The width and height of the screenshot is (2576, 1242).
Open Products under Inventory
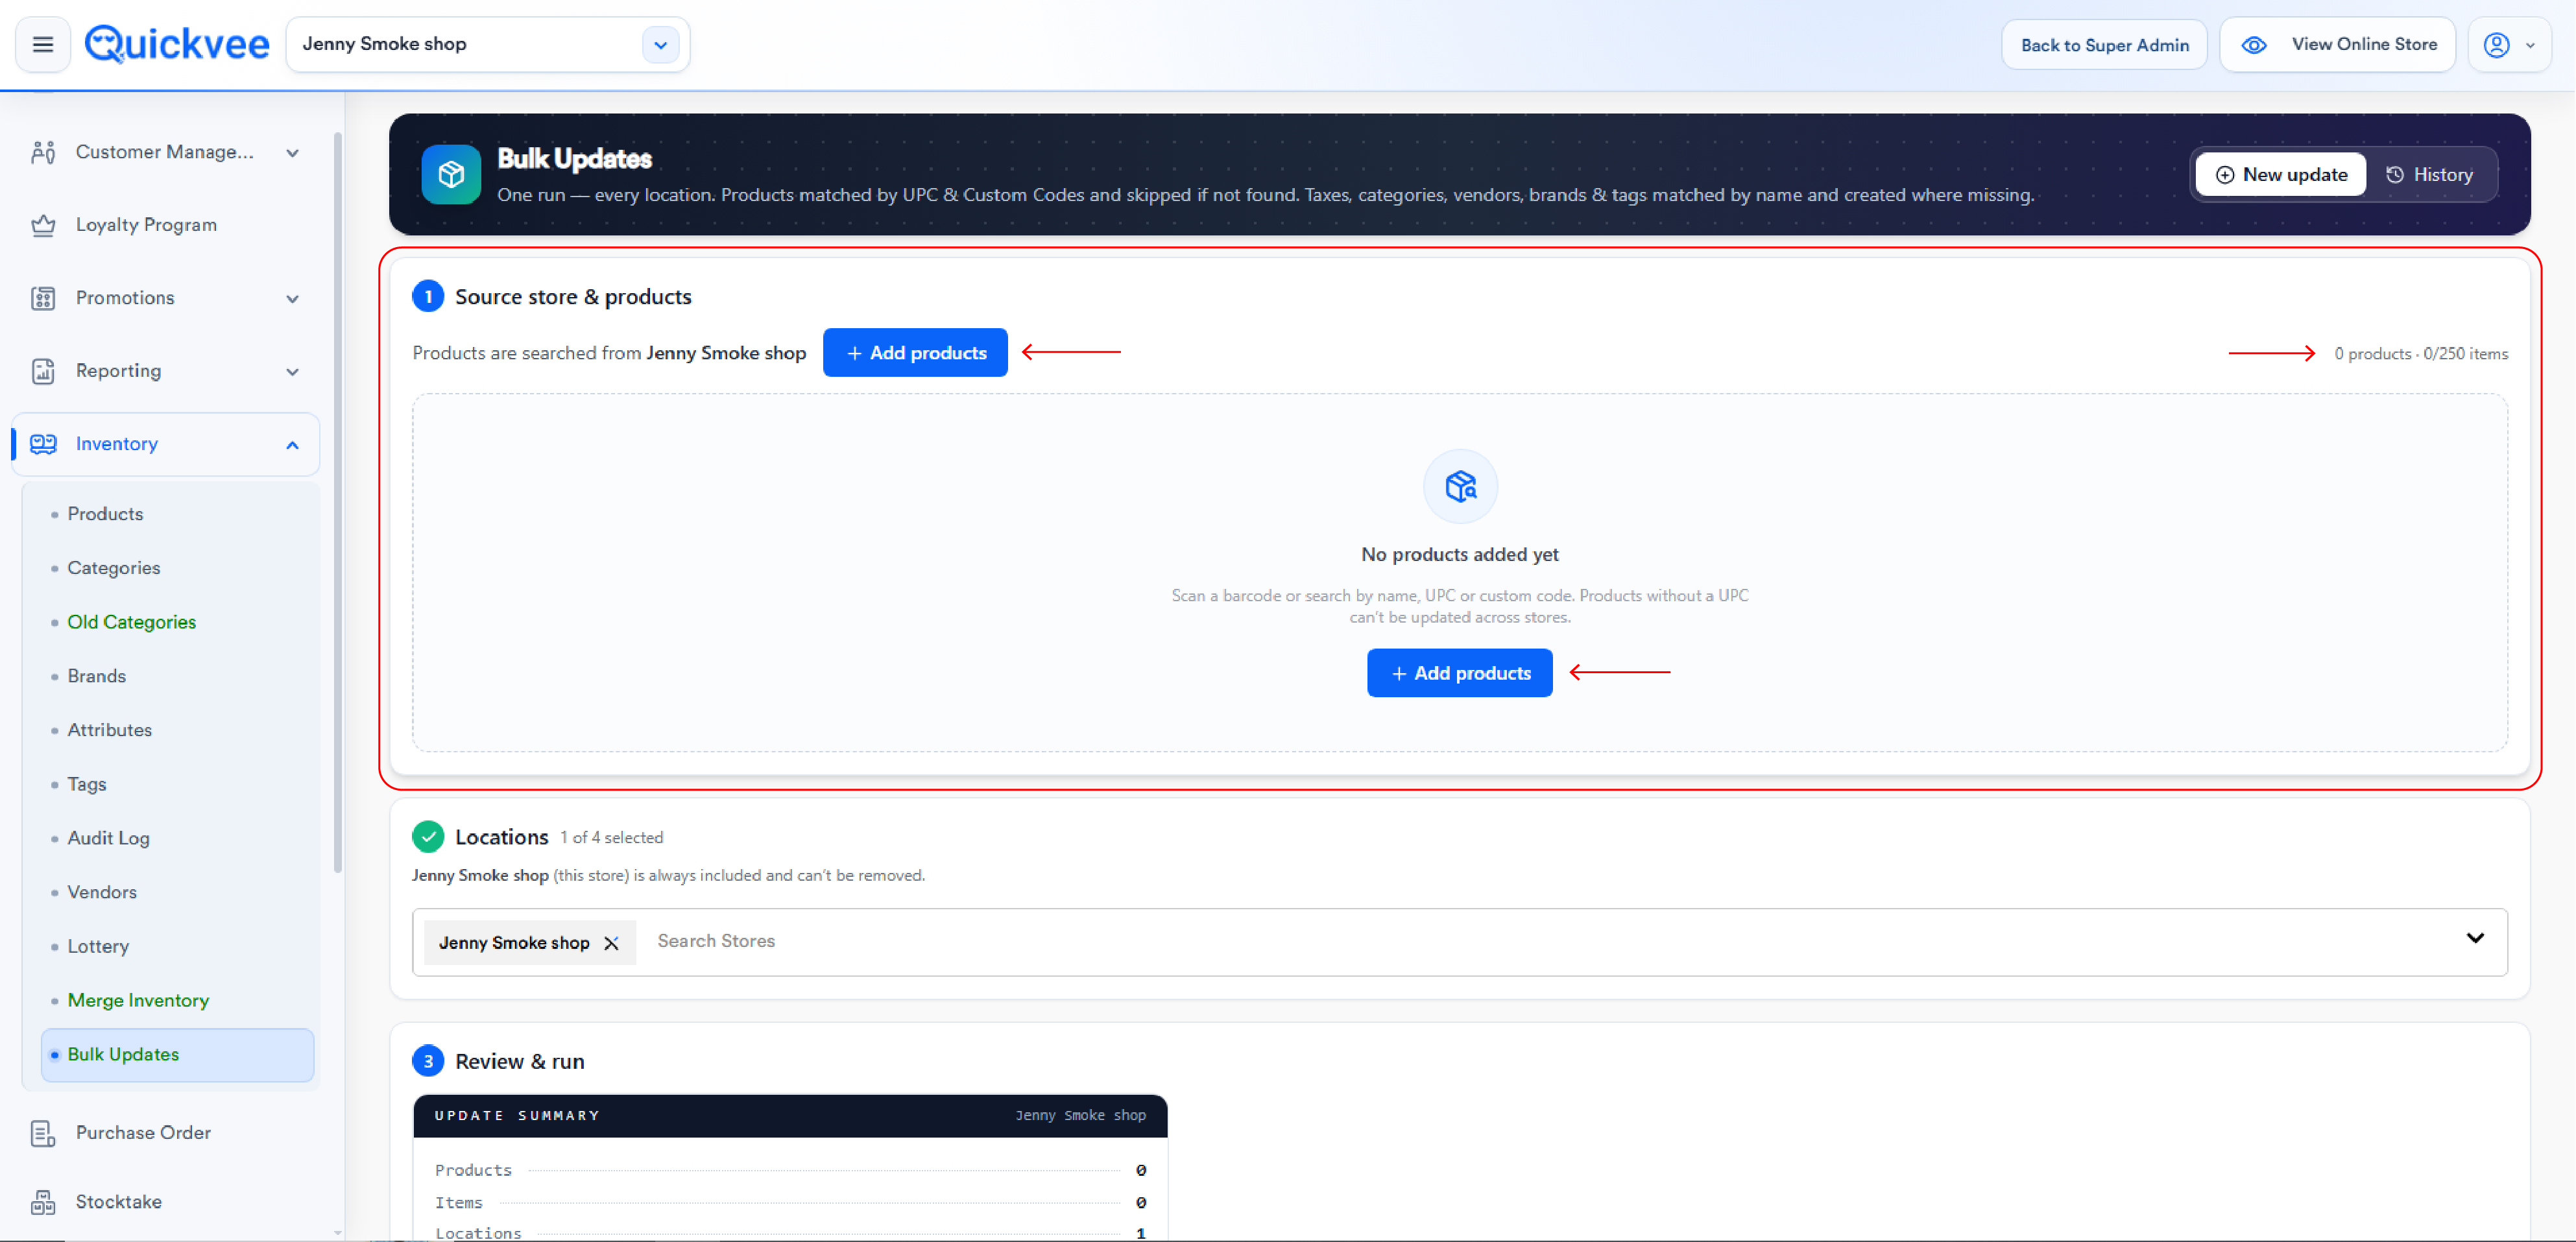[x=105, y=514]
